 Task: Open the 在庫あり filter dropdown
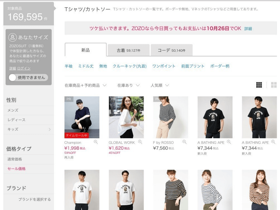[x=128, y=85]
